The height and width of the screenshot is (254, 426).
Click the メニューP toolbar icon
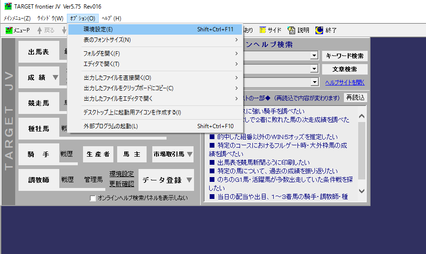point(9,30)
